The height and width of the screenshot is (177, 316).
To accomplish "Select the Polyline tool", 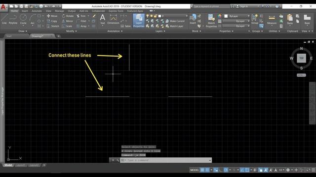I will tap(13, 20).
